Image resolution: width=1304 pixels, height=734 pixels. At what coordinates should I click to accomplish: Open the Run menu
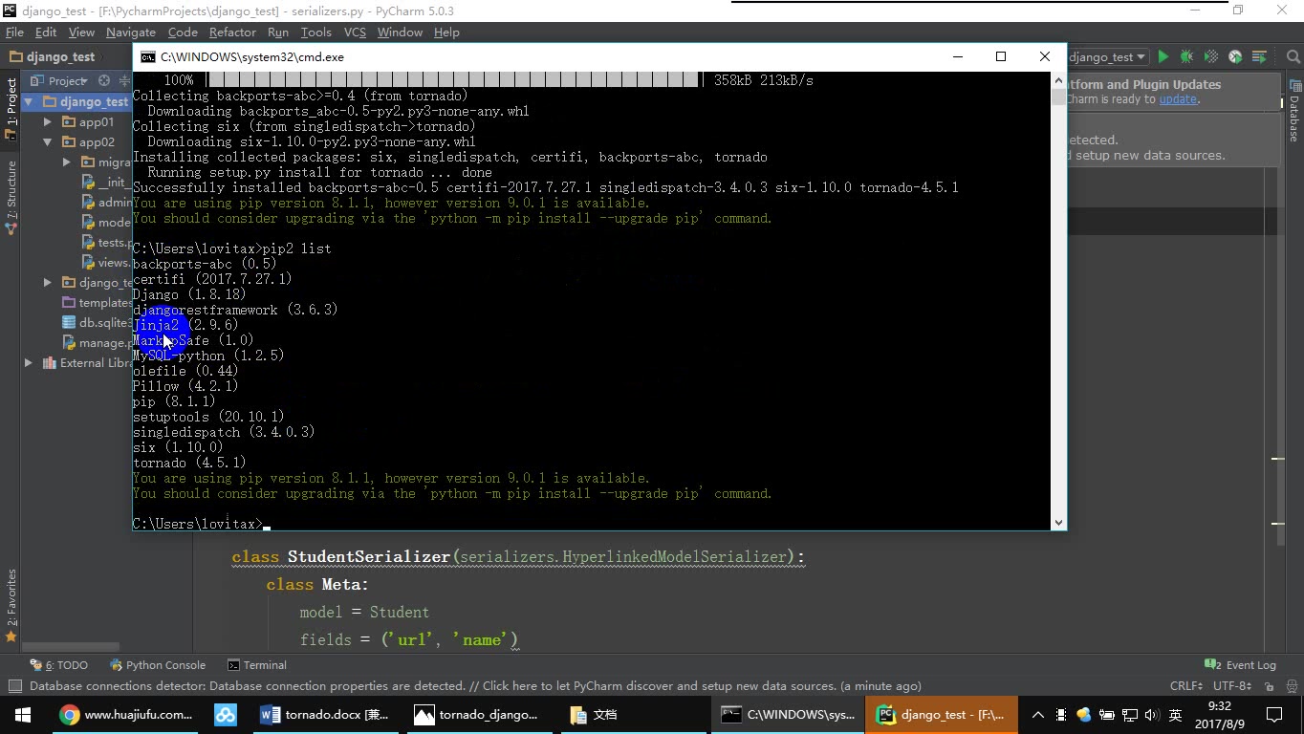(278, 32)
